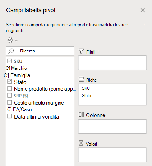The width and height of the screenshot is (152, 166).
Task: Click inside the empty Colonne box
Action: coord(112,126)
